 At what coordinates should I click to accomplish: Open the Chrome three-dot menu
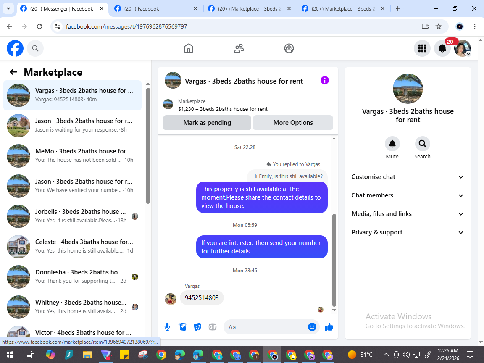(475, 26)
